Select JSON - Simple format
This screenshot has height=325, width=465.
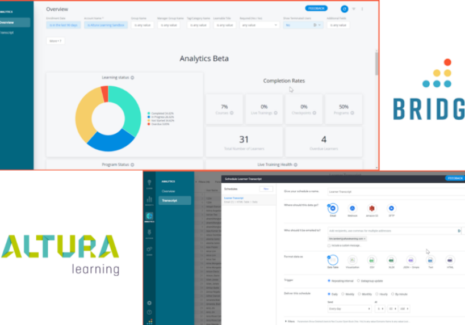[410, 260]
